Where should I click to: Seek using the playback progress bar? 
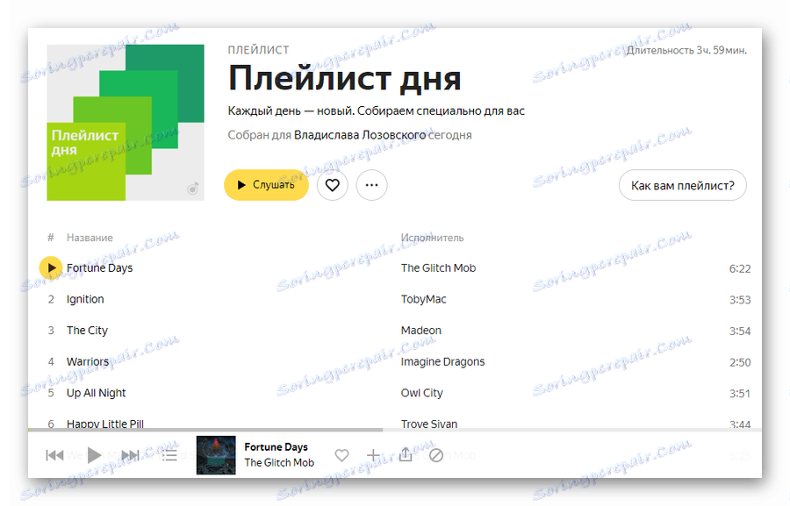tap(394, 430)
